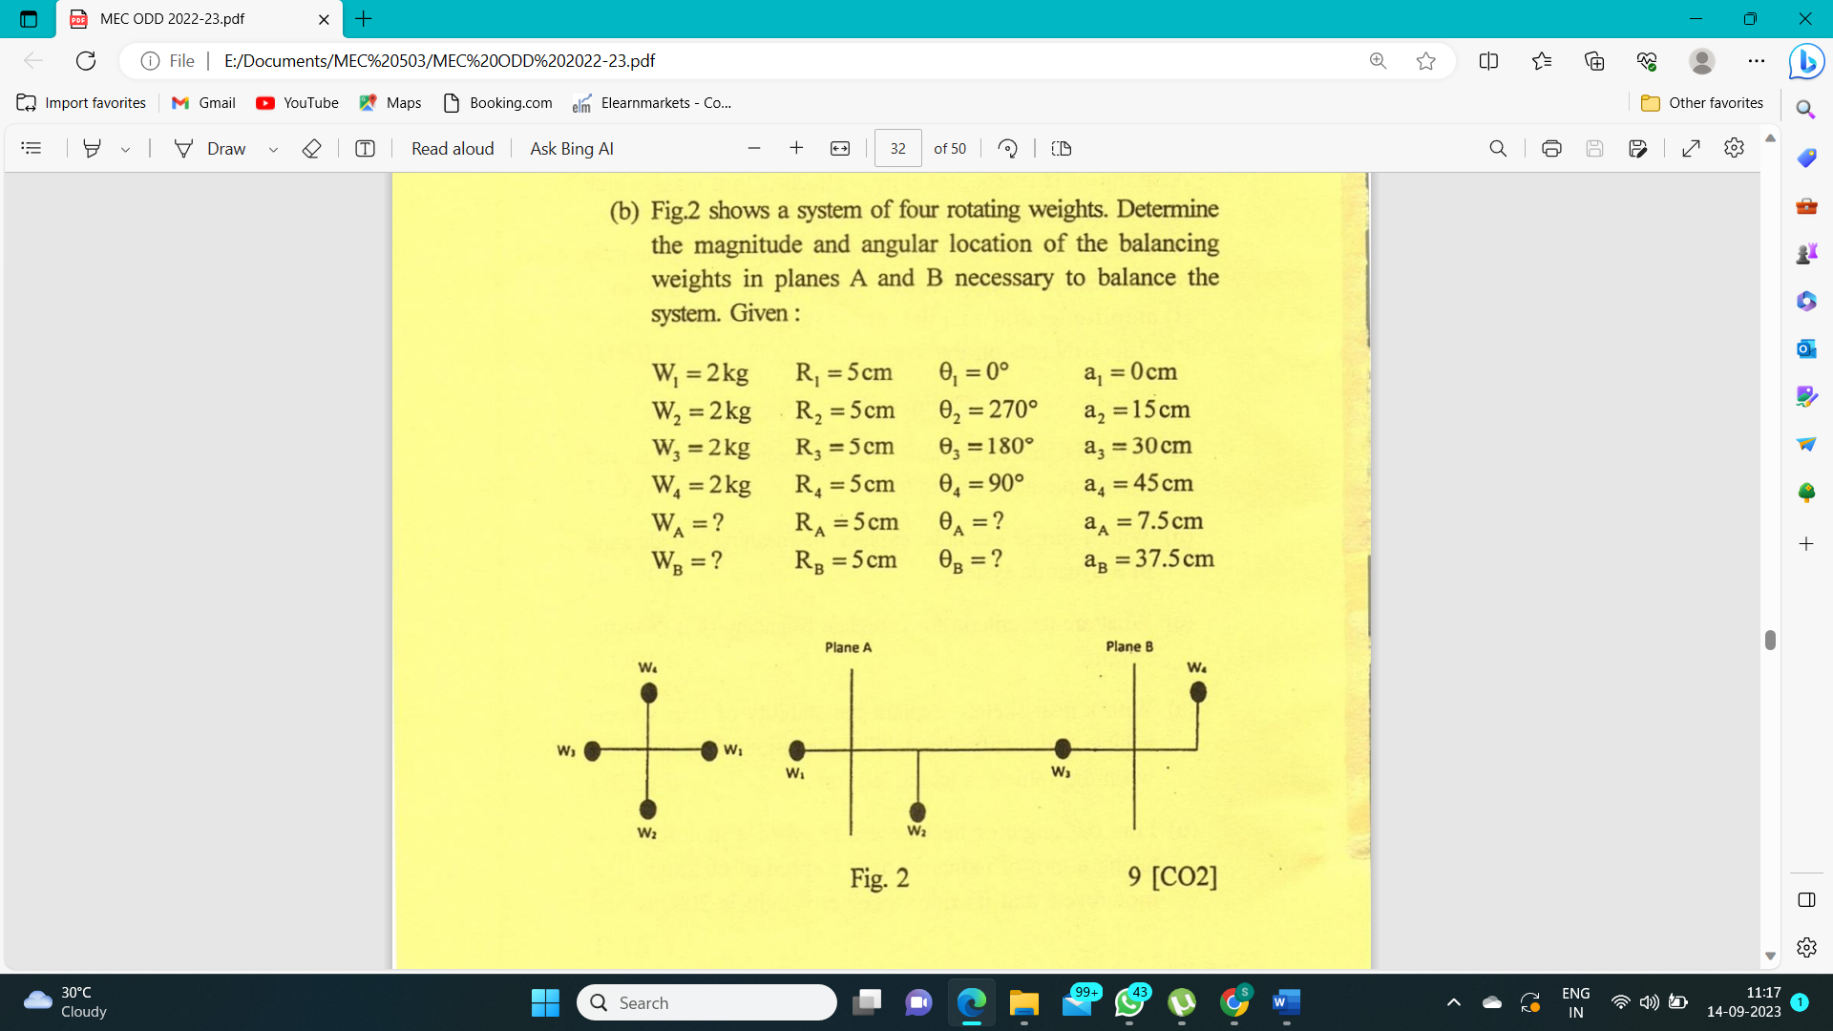Launch Ask Bing AI
1833x1031 pixels.
(x=571, y=148)
